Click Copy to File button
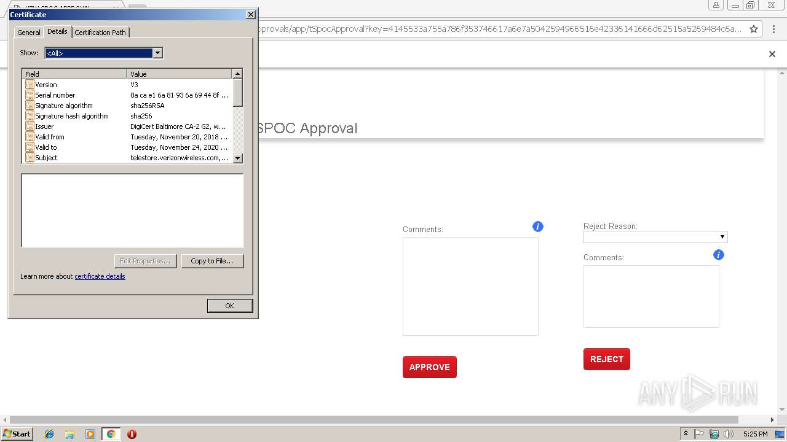 tap(212, 261)
